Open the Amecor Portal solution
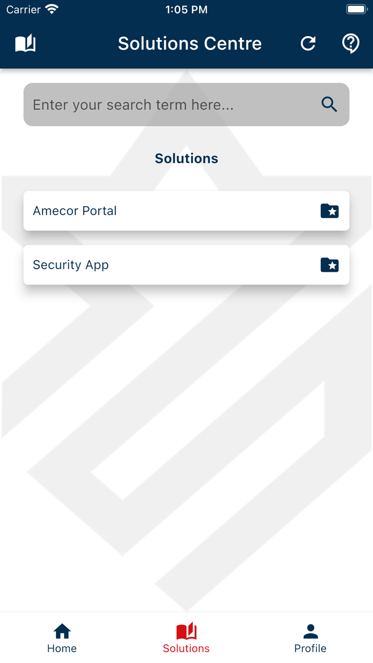 [x=160, y=211]
